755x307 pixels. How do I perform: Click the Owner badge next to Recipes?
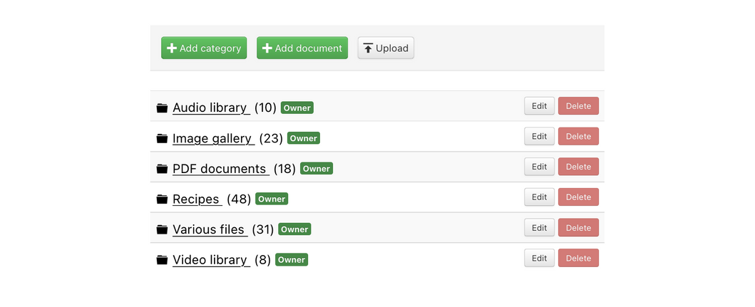click(272, 199)
